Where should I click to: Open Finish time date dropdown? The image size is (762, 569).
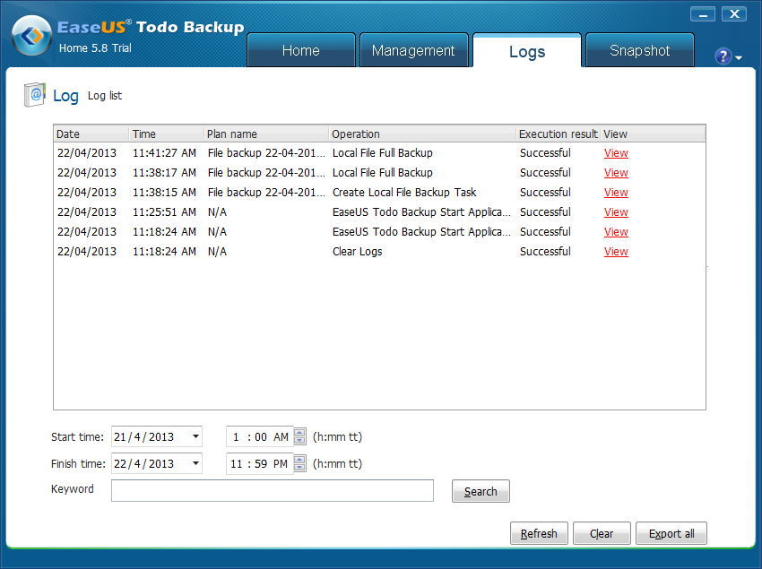pos(195,463)
